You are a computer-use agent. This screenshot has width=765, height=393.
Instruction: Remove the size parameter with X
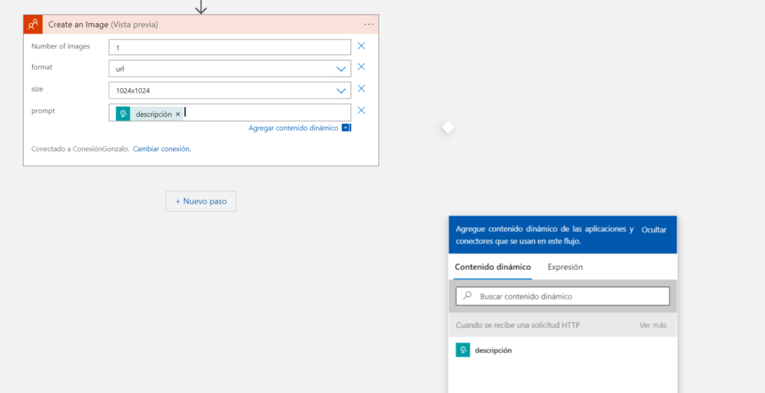coord(361,88)
